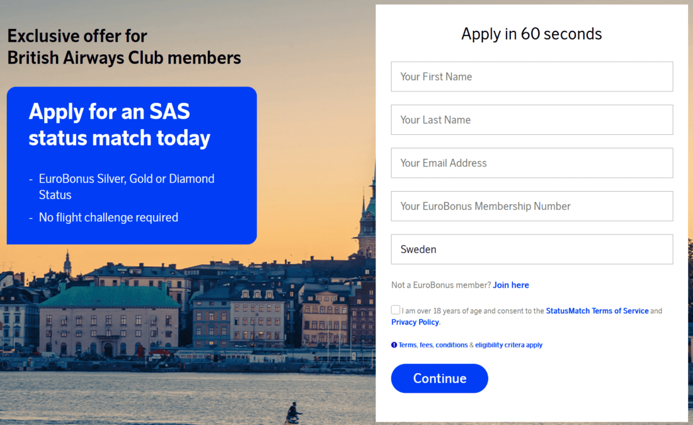Tick the over 18 consent checkbox
Screen dimensions: 693x425
tap(396, 310)
